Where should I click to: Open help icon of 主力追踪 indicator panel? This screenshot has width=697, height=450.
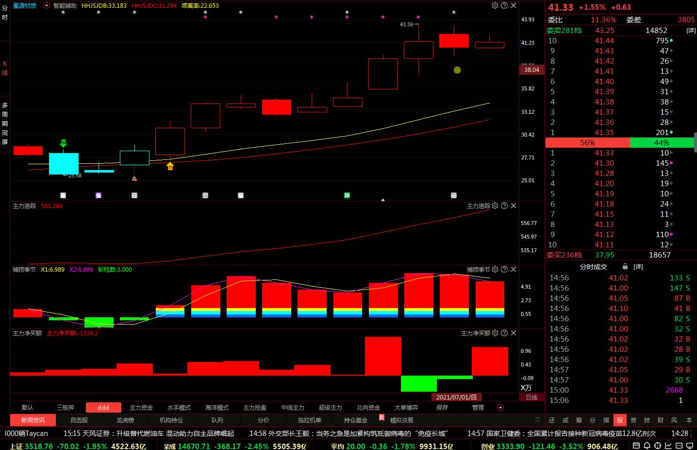click(504, 206)
